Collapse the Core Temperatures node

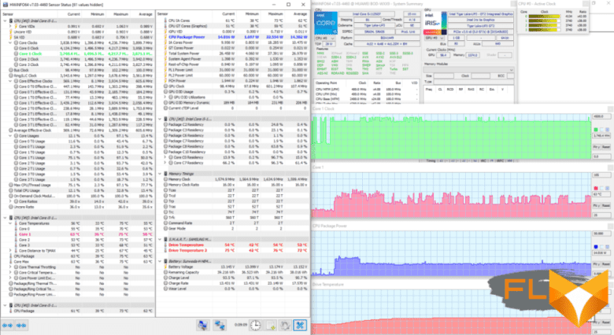click(x=10, y=223)
